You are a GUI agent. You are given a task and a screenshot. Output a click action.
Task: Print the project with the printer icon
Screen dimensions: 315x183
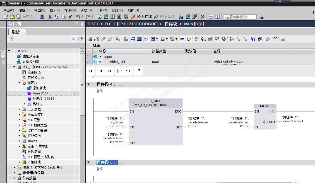pyautogui.click(x=42, y=17)
